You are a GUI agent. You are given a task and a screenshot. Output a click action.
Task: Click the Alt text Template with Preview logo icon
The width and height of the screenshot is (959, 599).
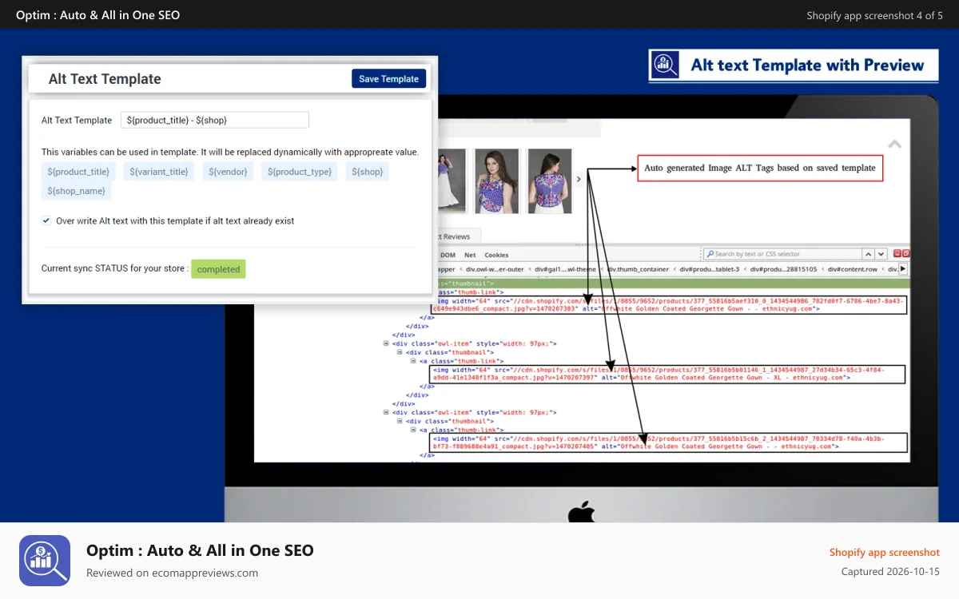pyautogui.click(x=664, y=65)
